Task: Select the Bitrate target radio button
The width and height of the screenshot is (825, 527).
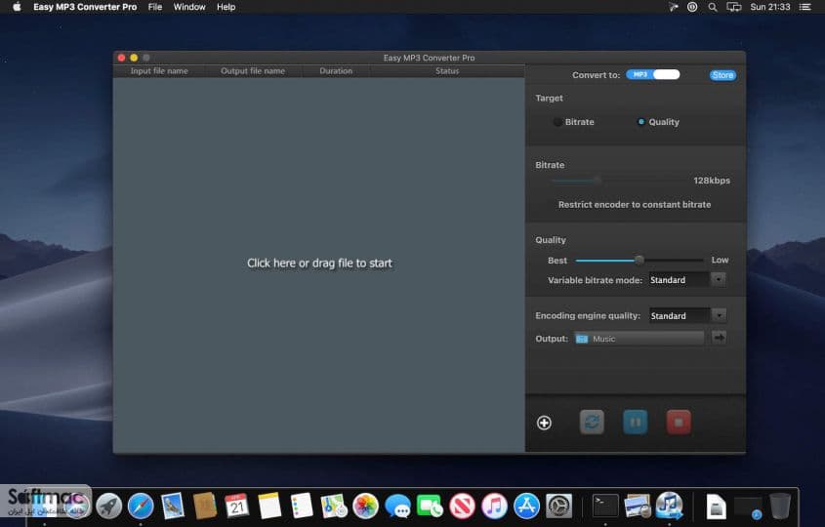Action: pos(557,122)
